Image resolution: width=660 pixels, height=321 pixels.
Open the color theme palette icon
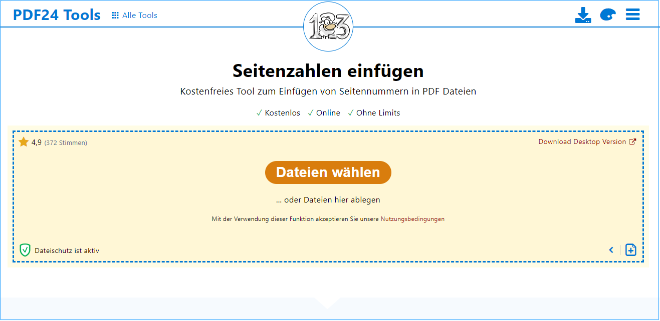pos(607,14)
